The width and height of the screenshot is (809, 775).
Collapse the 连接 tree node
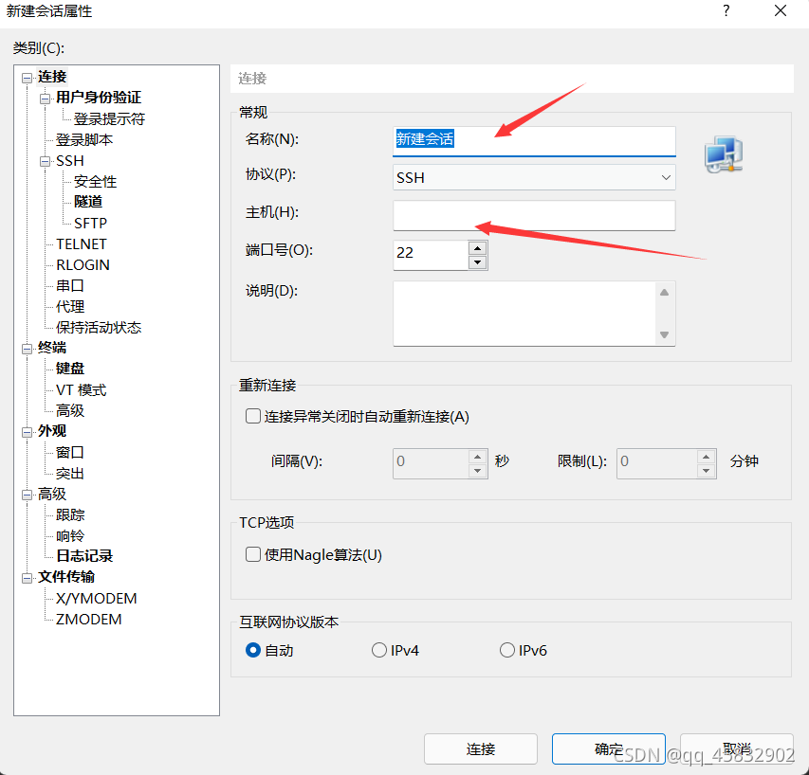(x=27, y=78)
